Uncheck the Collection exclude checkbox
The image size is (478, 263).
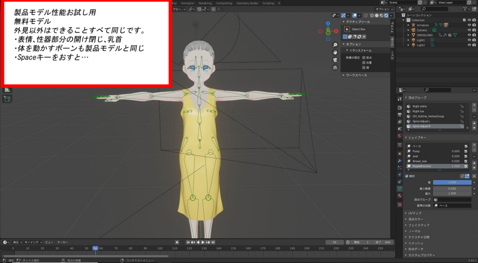coord(464,20)
